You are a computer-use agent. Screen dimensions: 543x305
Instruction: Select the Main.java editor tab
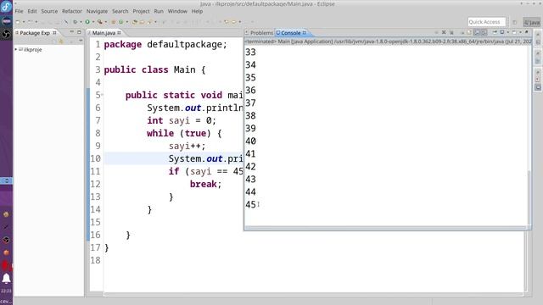tap(104, 33)
